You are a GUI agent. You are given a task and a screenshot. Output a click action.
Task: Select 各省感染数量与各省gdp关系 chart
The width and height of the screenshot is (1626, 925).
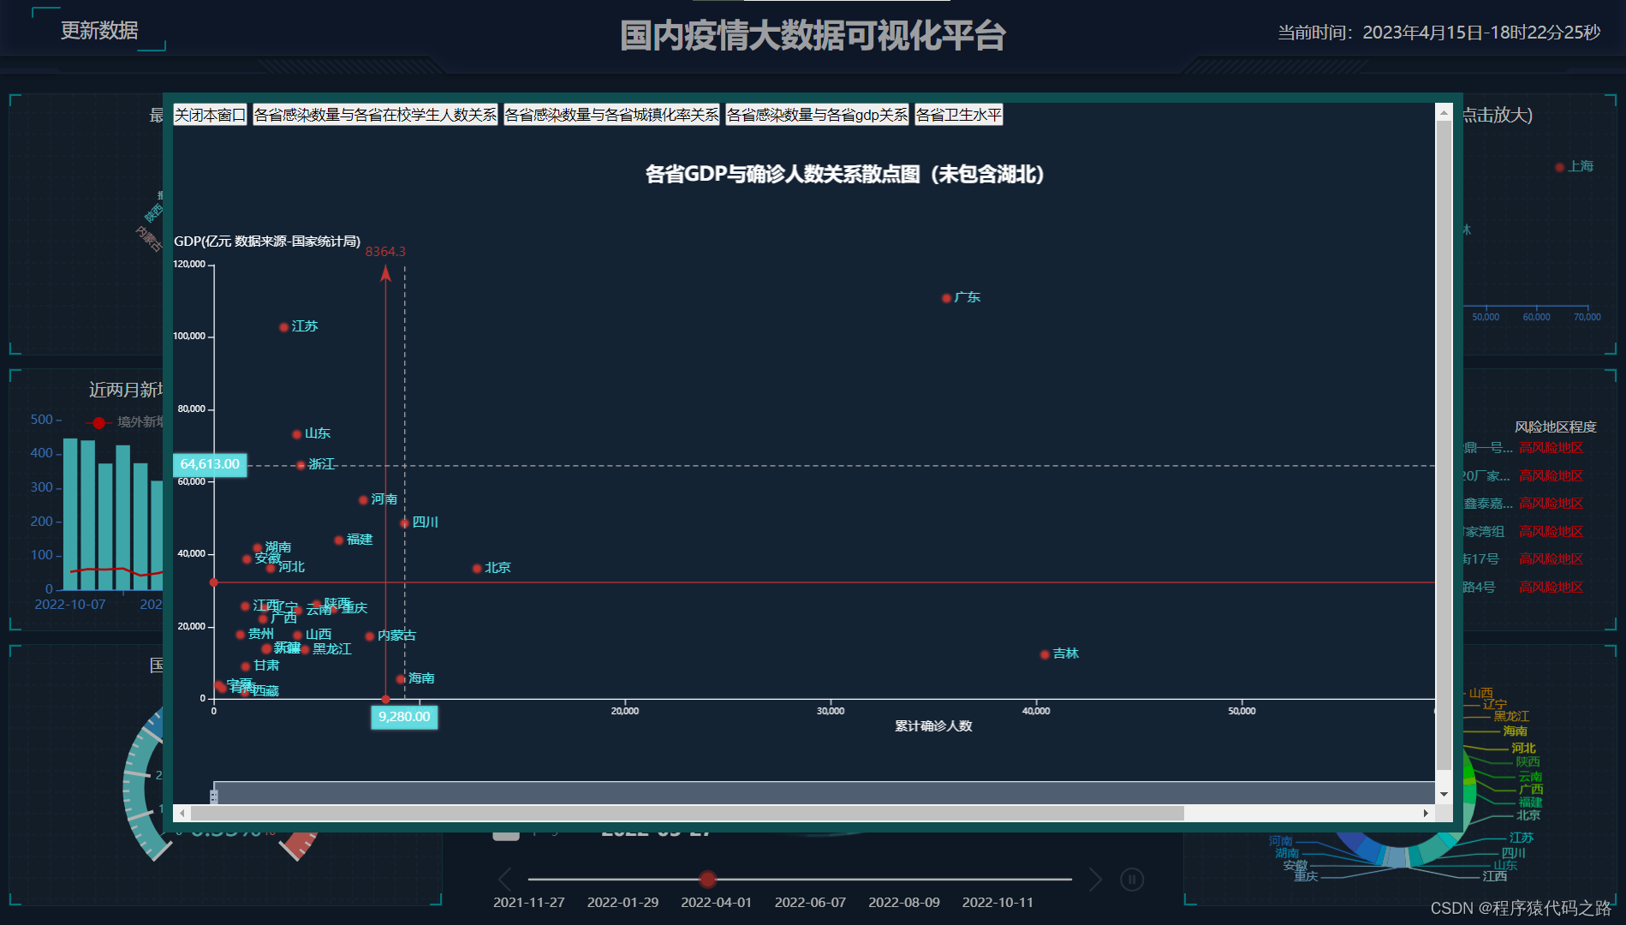[x=817, y=115]
